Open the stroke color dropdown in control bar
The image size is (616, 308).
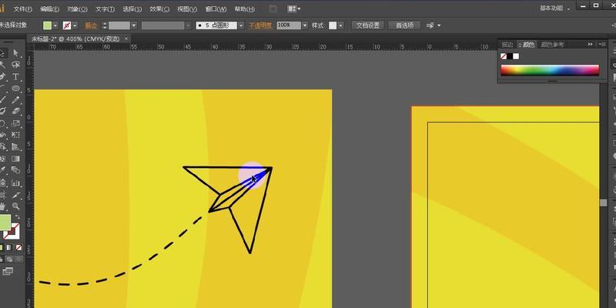click(x=75, y=25)
